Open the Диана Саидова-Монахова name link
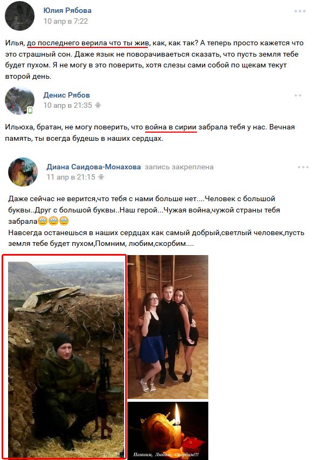The image size is (313, 460). pos(94,167)
